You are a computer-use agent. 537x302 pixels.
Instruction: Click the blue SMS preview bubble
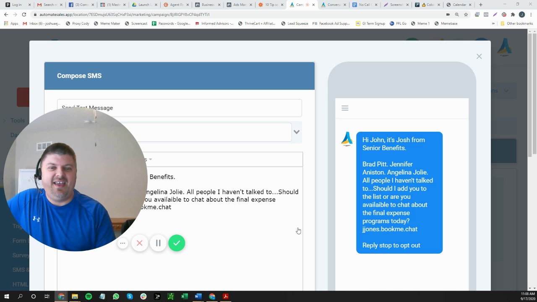pos(399,193)
